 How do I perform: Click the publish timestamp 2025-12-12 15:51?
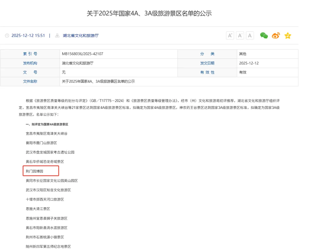pyautogui.click(x=28, y=36)
